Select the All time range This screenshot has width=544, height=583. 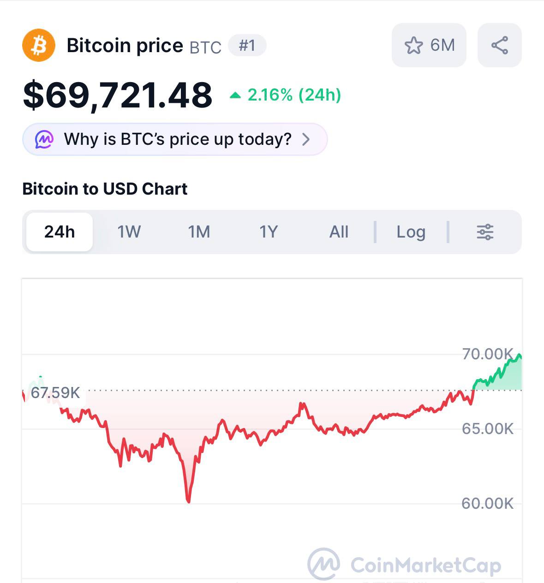[x=339, y=232]
